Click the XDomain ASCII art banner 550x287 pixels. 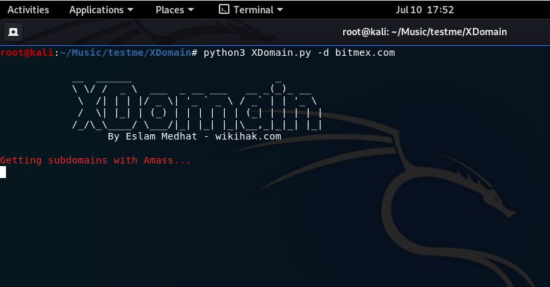pyautogui.click(x=197, y=105)
